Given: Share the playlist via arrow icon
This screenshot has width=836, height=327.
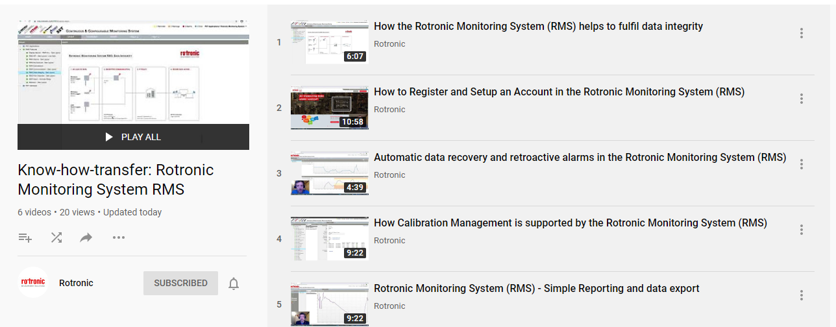Looking at the screenshot, I should [x=86, y=237].
